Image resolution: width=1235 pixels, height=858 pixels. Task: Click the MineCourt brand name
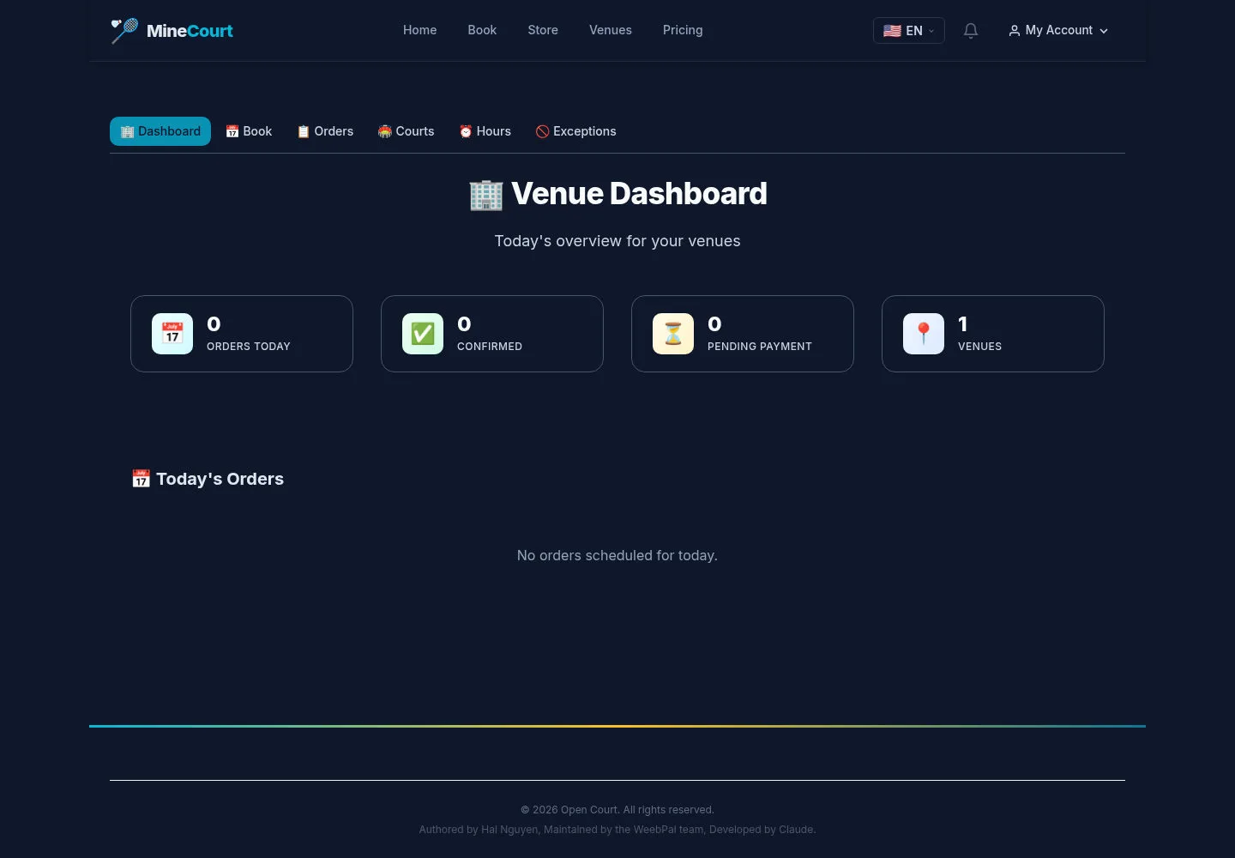point(190,31)
